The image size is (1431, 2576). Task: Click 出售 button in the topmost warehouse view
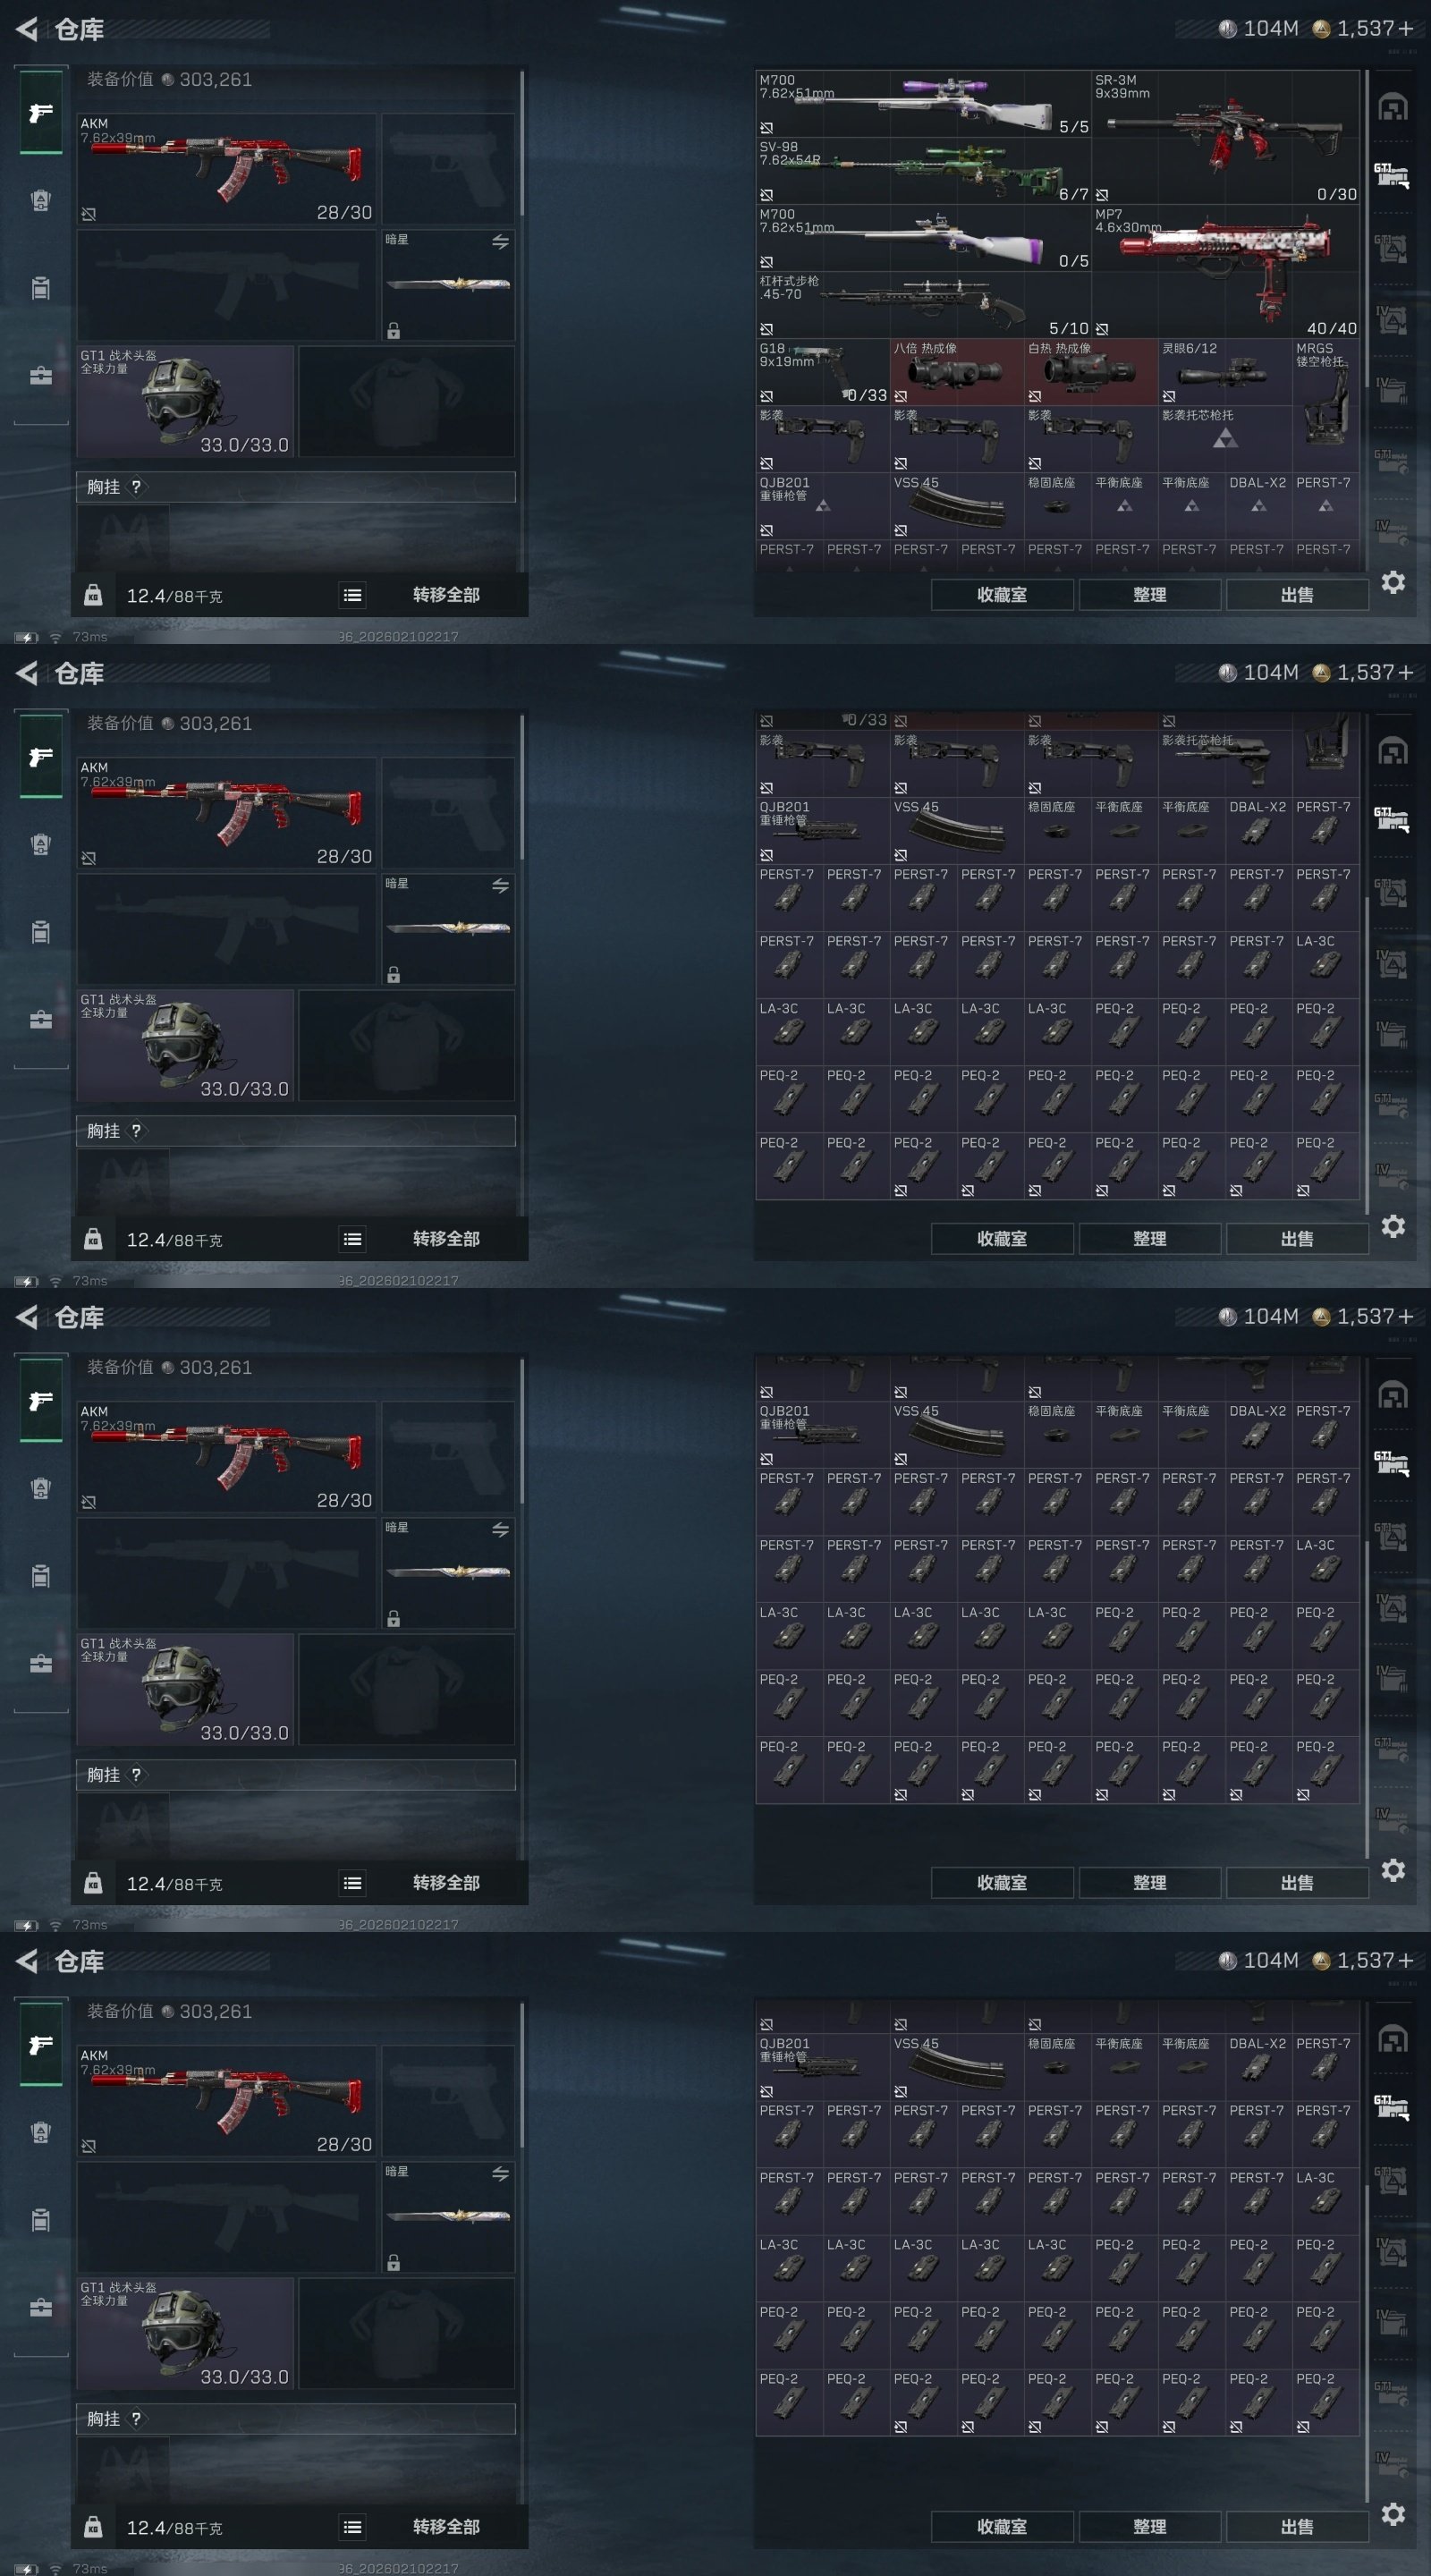(x=1297, y=595)
